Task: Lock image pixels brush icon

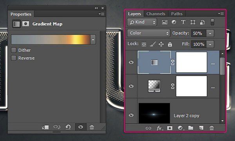Action: tap(153, 44)
